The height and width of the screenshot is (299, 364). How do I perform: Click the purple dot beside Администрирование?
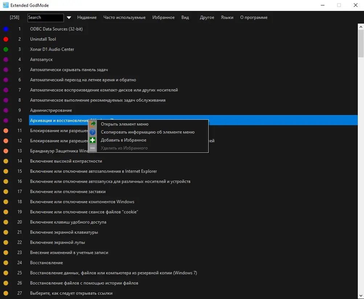(x=6, y=110)
